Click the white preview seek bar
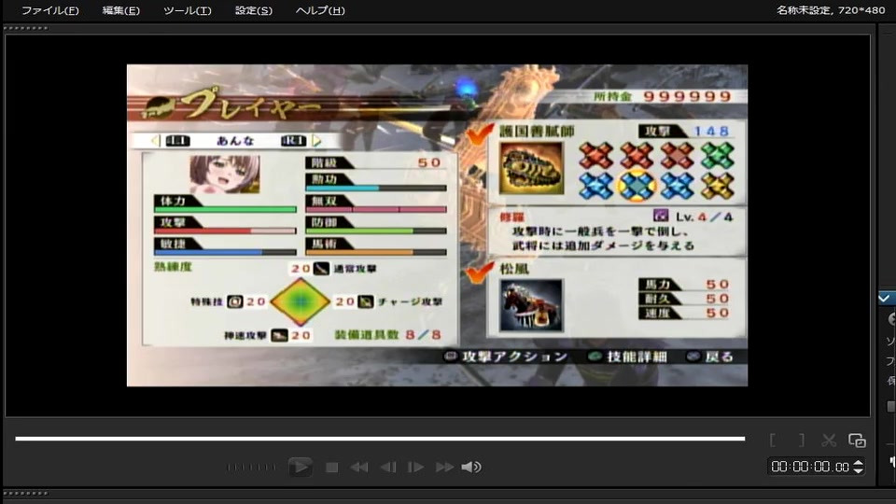Image resolution: width=896 pixels, height=504 pixels. click(380, 439)
